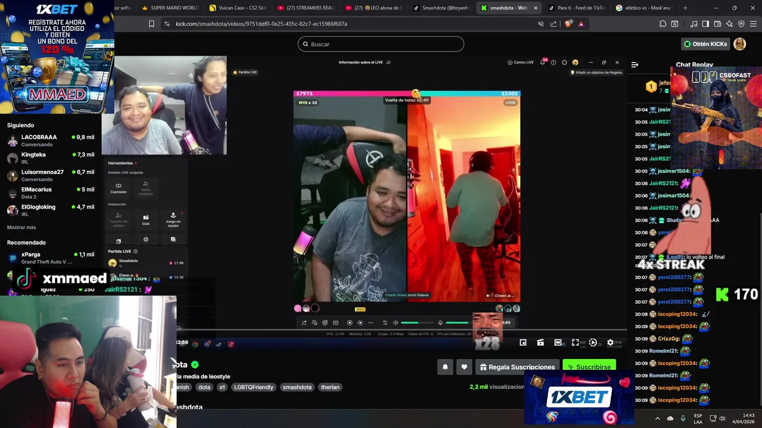
Task: Open LACOBRAAA channel in Siguiendo list
Action: [51, 140]
